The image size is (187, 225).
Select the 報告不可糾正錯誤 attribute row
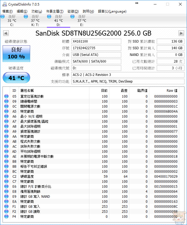point(91,166)
